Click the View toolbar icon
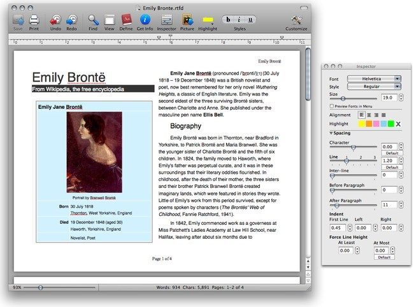The width and height of the screenshot is (414, 307). tap(110, 20)
